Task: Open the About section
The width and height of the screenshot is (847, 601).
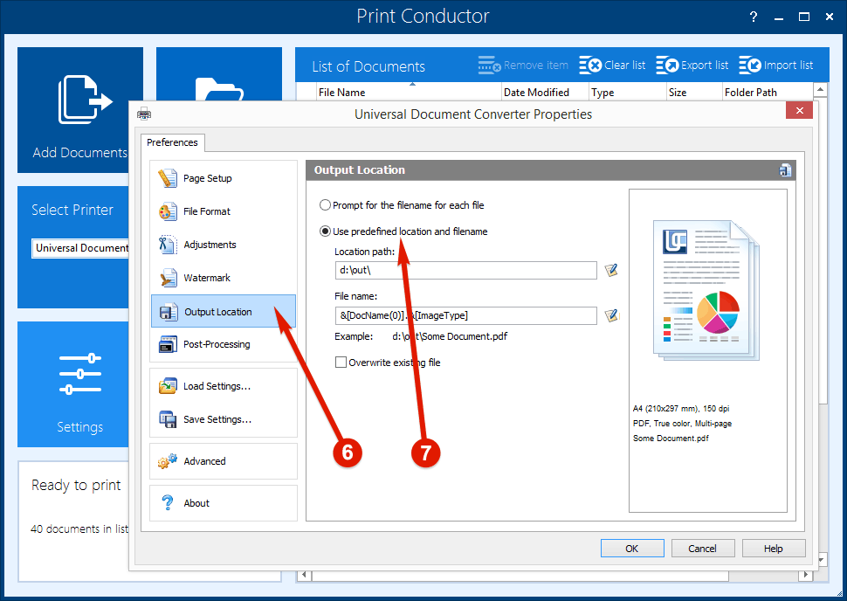Action: [223, 503]
